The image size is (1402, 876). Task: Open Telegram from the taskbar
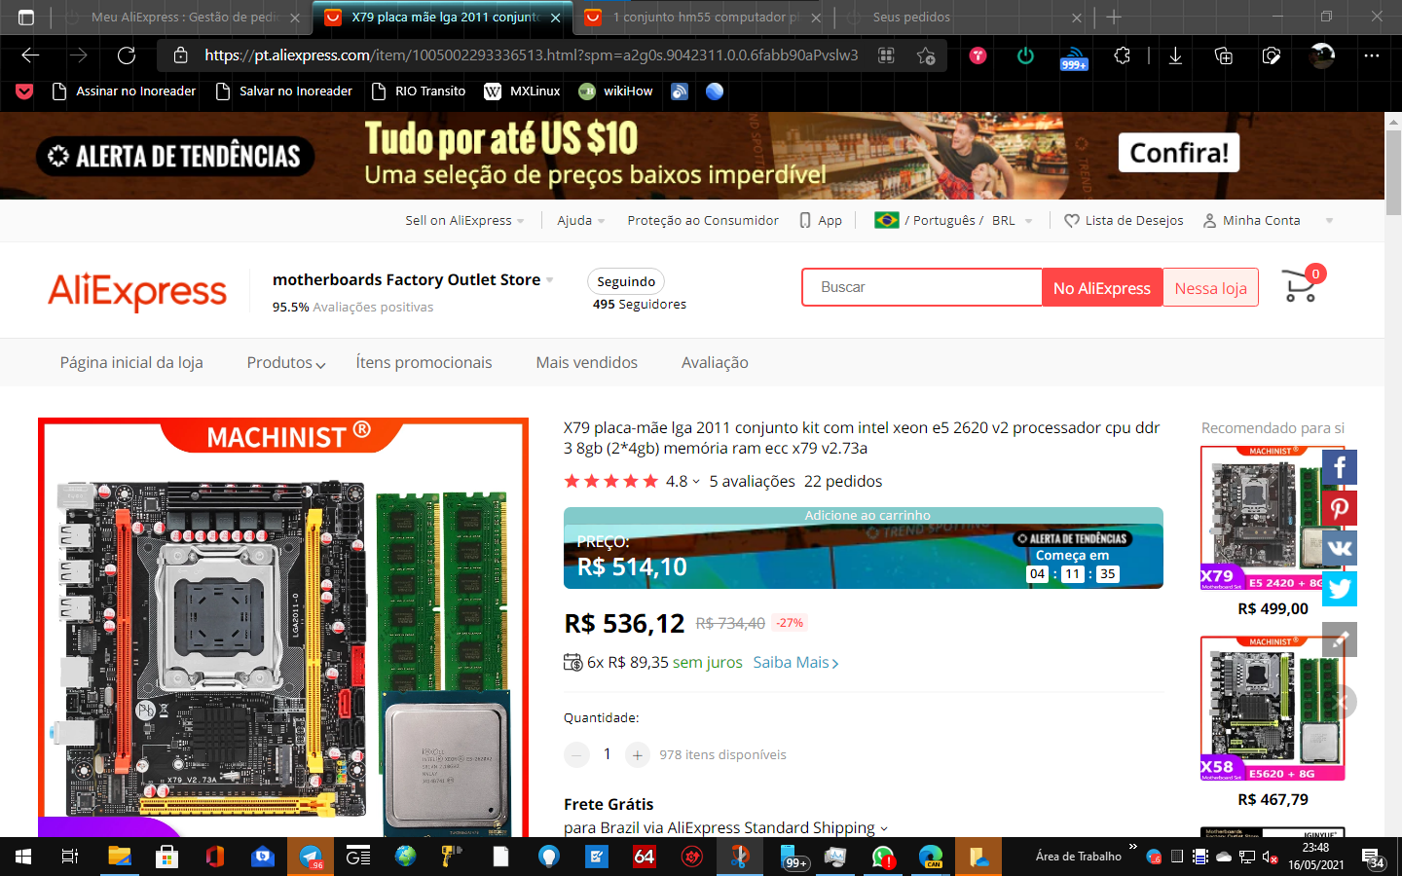click(x=311, y=857)
